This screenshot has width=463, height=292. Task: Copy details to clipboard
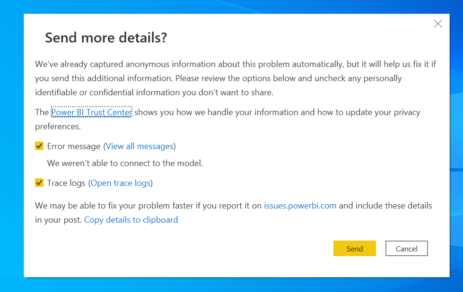pos(131,220)
